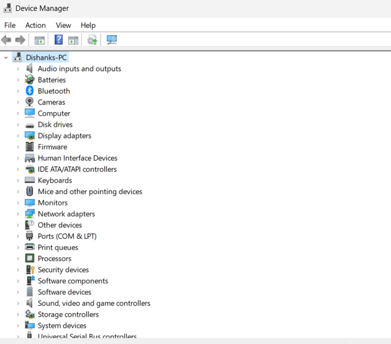Select the Human Interface Devices label
Image resolution: width=391 pixels, height=344 pixels.
click(78, 158)
